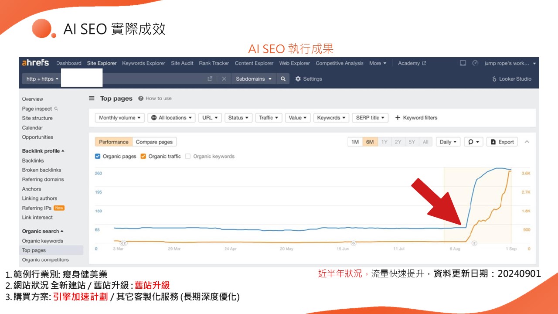Expand the All locations dropdown
Viewport: 558px width, 314px height.
coord(171,118)
